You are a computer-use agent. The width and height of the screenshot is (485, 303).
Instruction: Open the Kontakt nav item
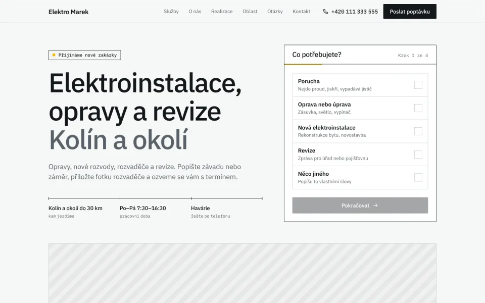tap(301, 12)
